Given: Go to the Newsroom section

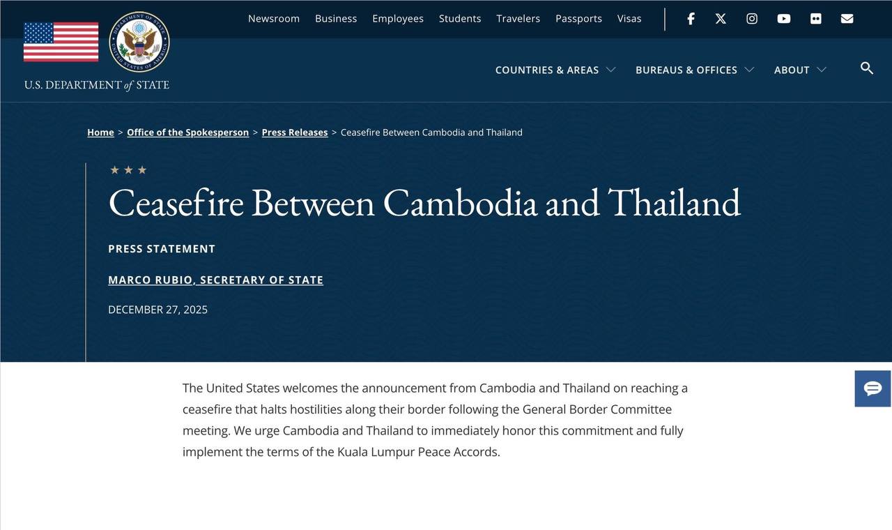Looking at the screenshot, I should coord(274,19).
